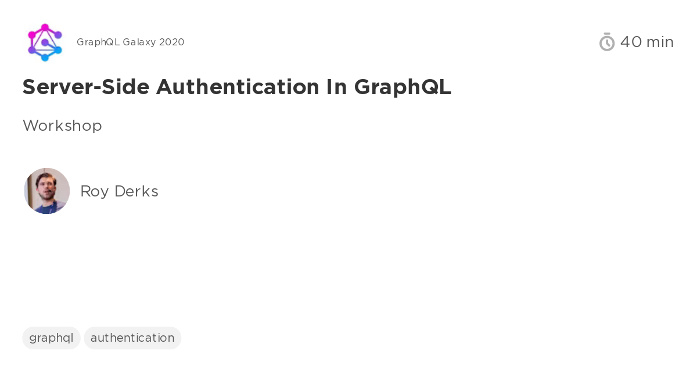This screenshot has width=697, height=365.
Task: Click the speaker name Roy Derks
Action: tap(119, 191)
